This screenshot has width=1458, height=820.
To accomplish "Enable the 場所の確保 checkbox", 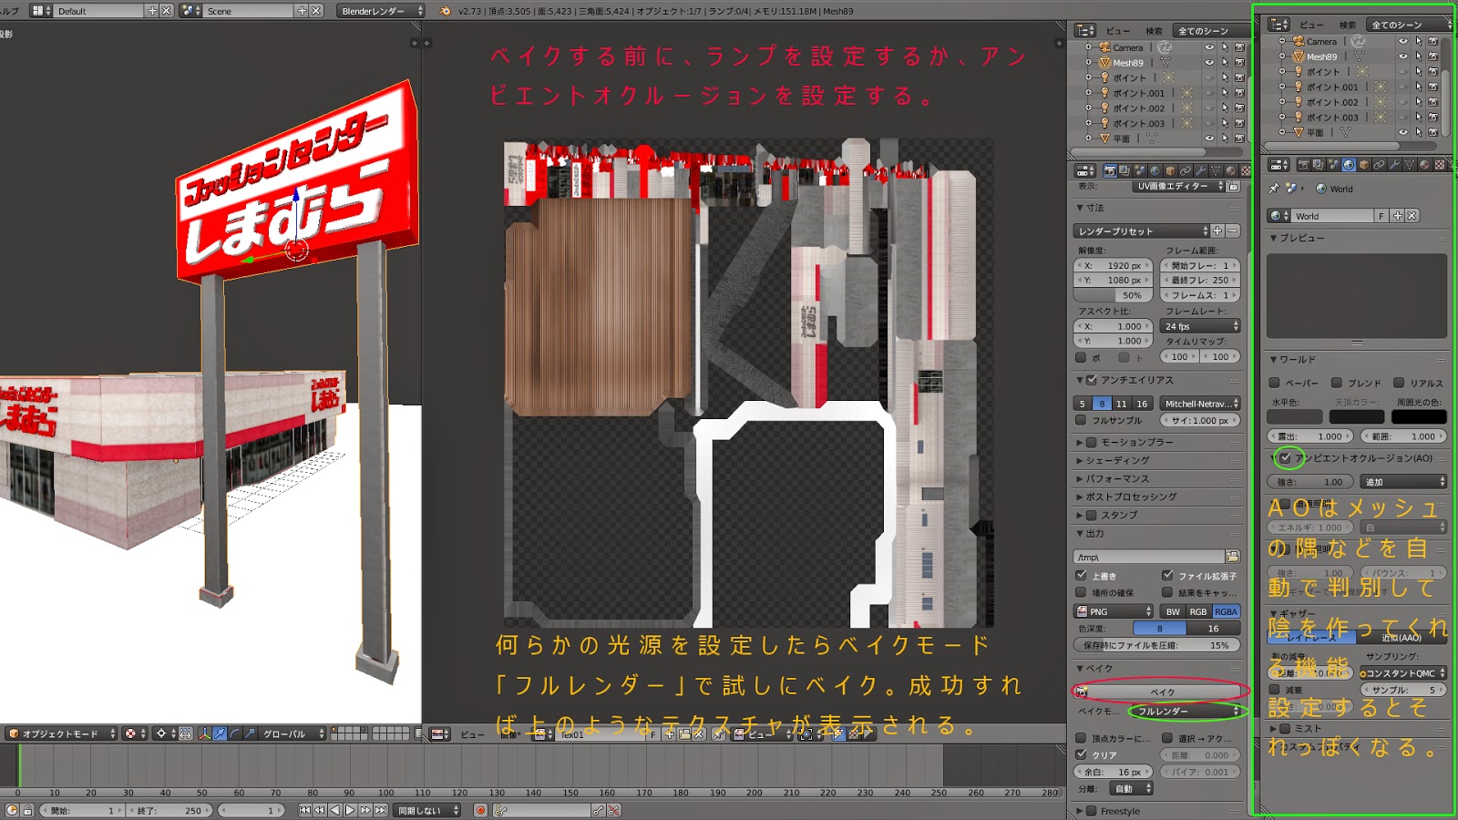I will coord(1081,592).
